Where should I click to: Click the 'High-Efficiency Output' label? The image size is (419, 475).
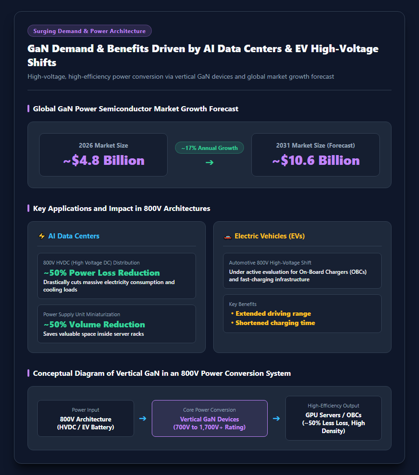pos(333,406)
